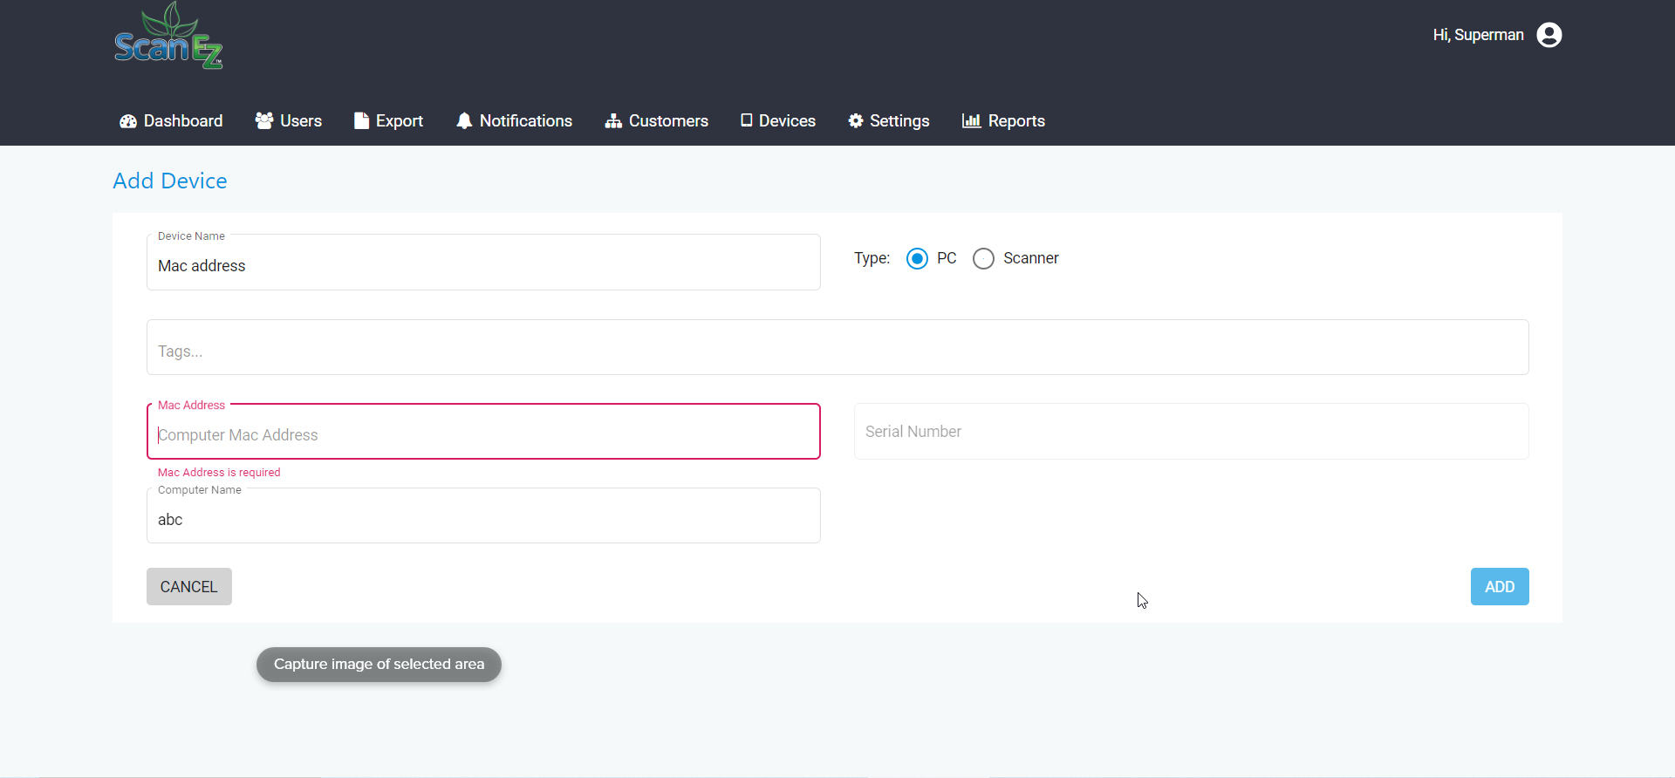Click the Devices tablet icon
The image size is (1675, 778).
[x=747, y=120]
